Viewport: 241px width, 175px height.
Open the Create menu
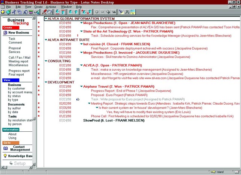coord(38,7)
